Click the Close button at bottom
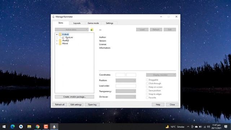Image resolution: width=231 pixels, height=130 pixels. 172,104
